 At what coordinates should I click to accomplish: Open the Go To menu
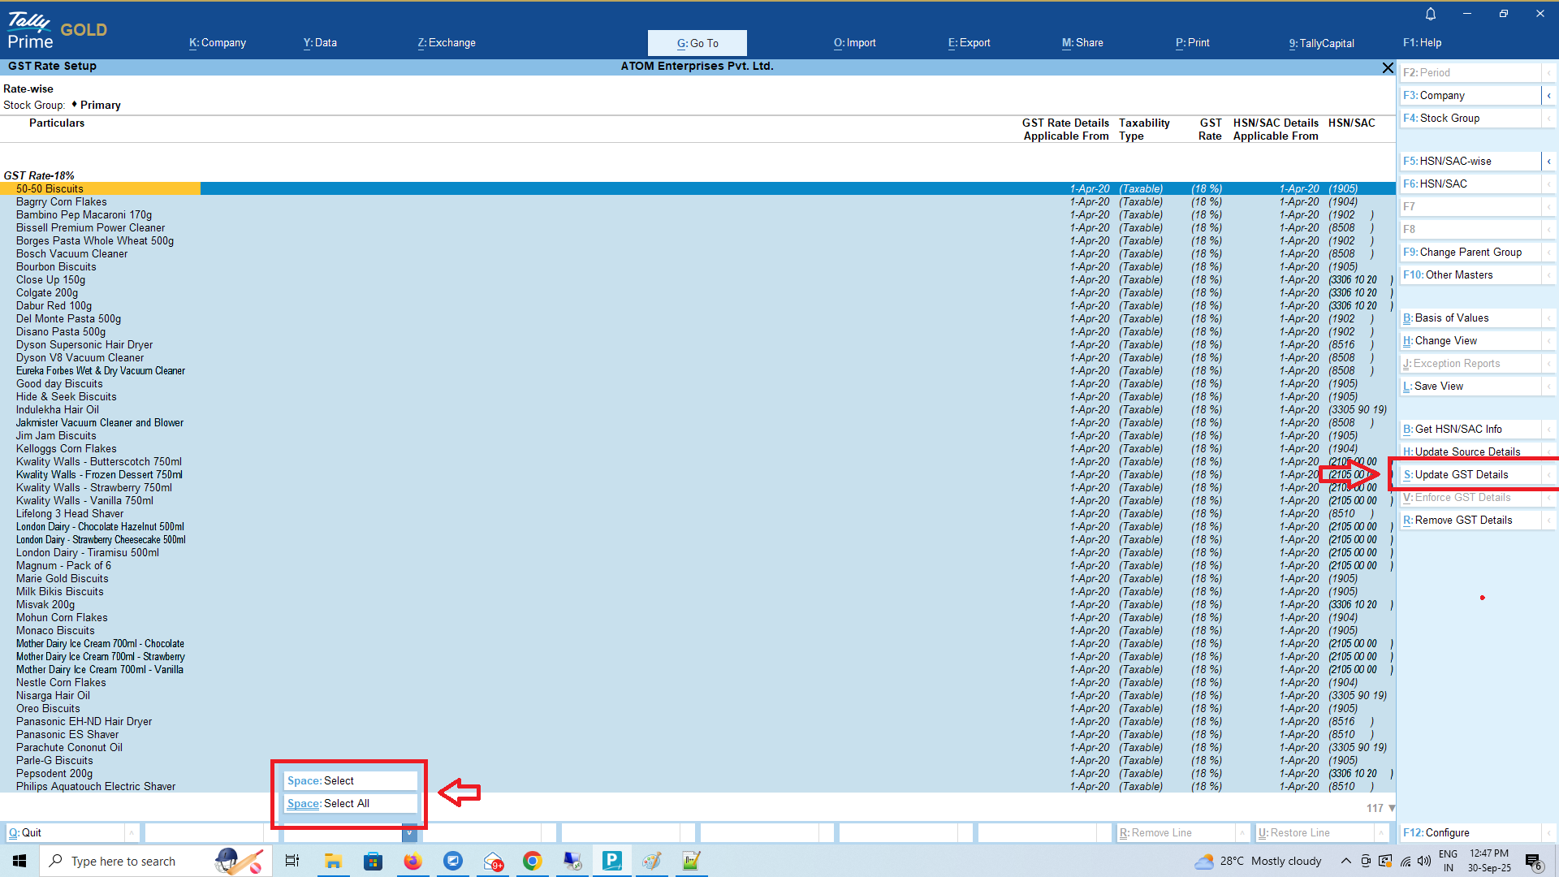tap(697, 43)
